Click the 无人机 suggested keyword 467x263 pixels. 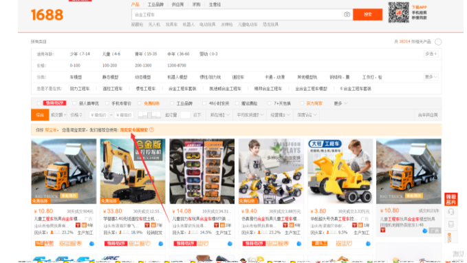(154, 25)
